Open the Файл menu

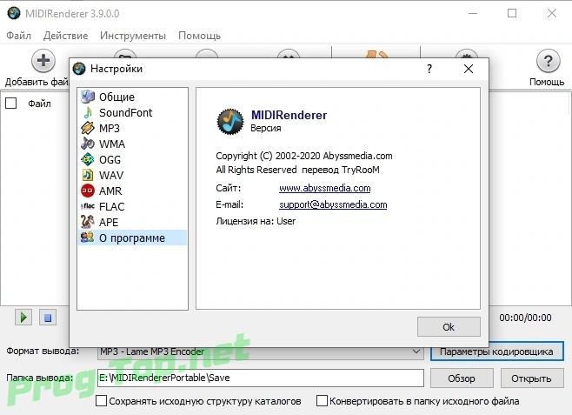tap(18, 36)
